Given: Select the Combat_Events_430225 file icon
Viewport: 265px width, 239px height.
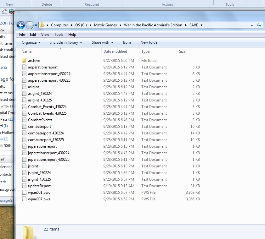Looking at the screenshot, I should coord(24,113).
